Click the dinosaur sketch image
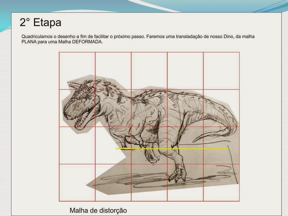This screenshot has height=216, width=288. tap(151, 134)
